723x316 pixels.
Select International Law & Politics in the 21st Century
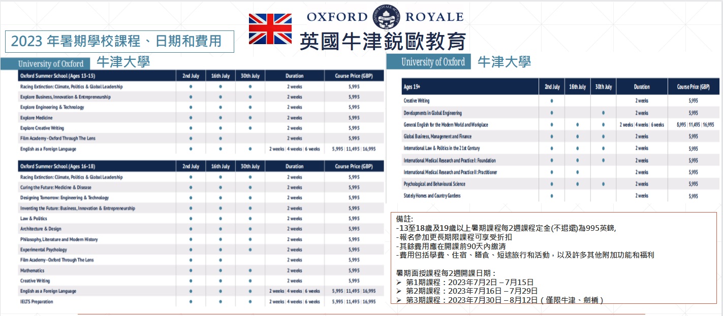point(442,149)
